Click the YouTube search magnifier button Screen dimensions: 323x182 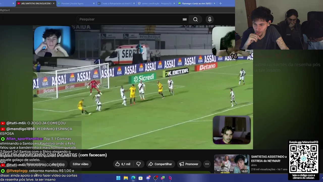[x=195, y=19]
